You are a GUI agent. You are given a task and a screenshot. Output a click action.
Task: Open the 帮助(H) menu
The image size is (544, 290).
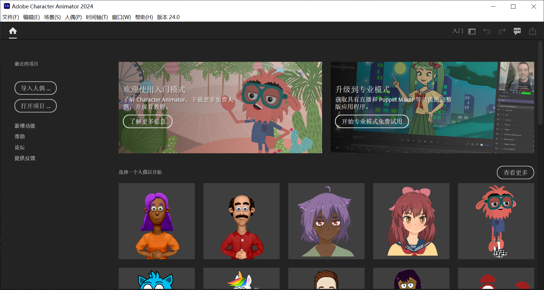[144, 17]
